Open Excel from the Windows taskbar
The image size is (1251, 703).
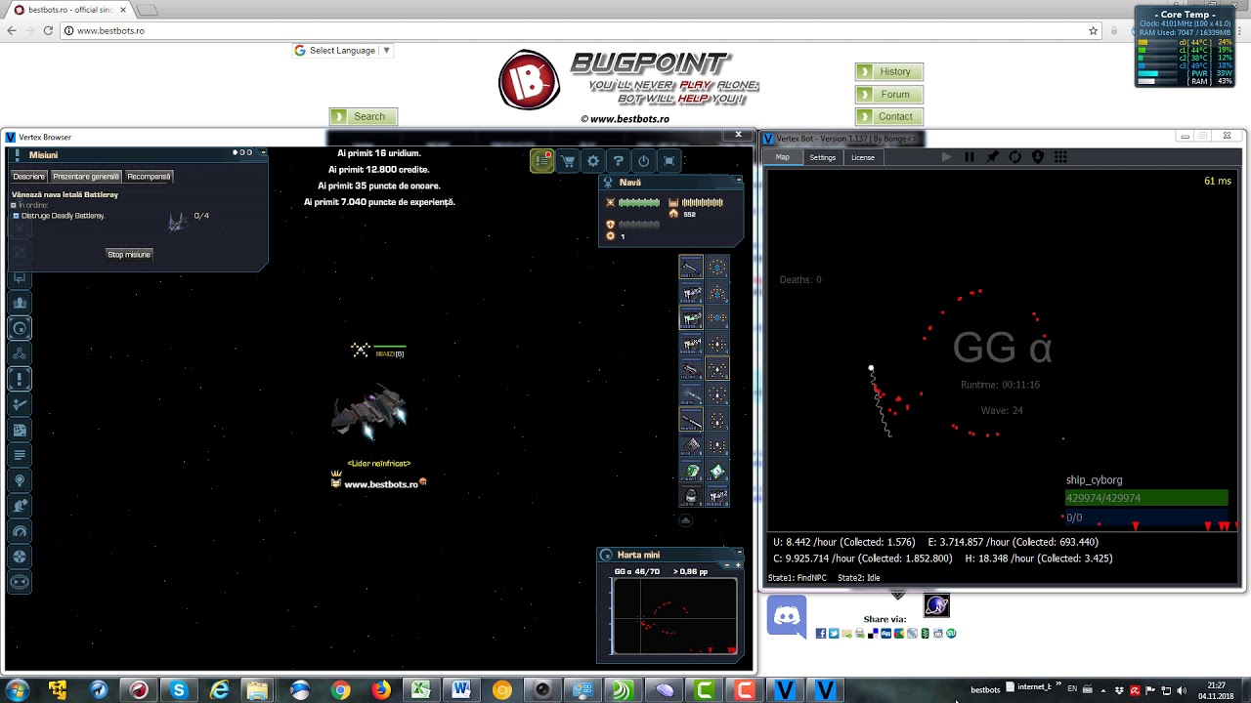point(420,690)
